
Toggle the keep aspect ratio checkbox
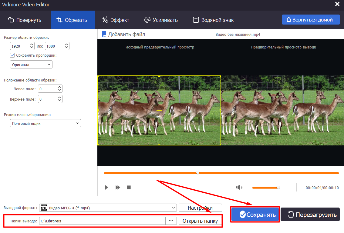pos(12,55)
